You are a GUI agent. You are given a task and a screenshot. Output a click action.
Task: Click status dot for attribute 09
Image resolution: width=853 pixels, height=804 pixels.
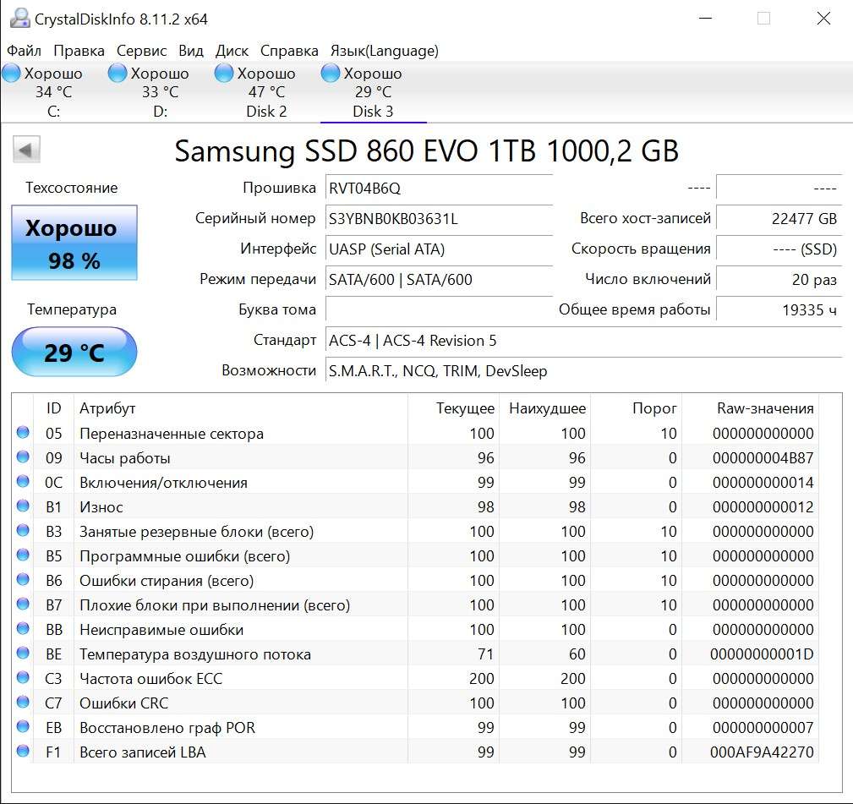point(23,457)
